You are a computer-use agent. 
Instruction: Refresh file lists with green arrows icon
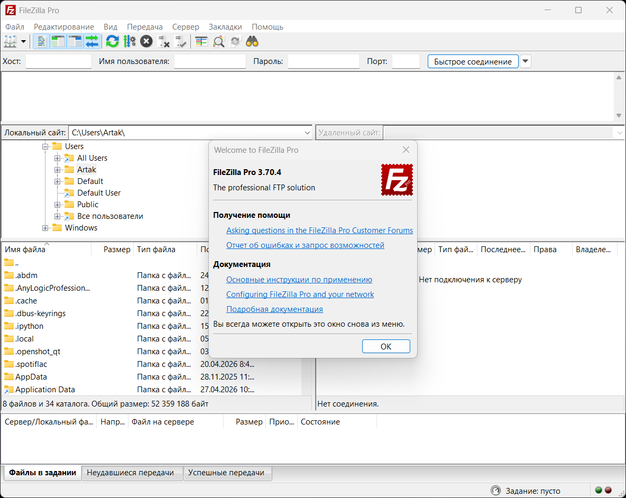(x=113, y=41)
